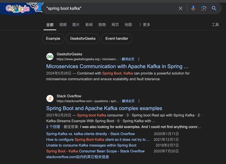
Task: Open the geeksforgeeks.org result URL
Action: (88, 59)
